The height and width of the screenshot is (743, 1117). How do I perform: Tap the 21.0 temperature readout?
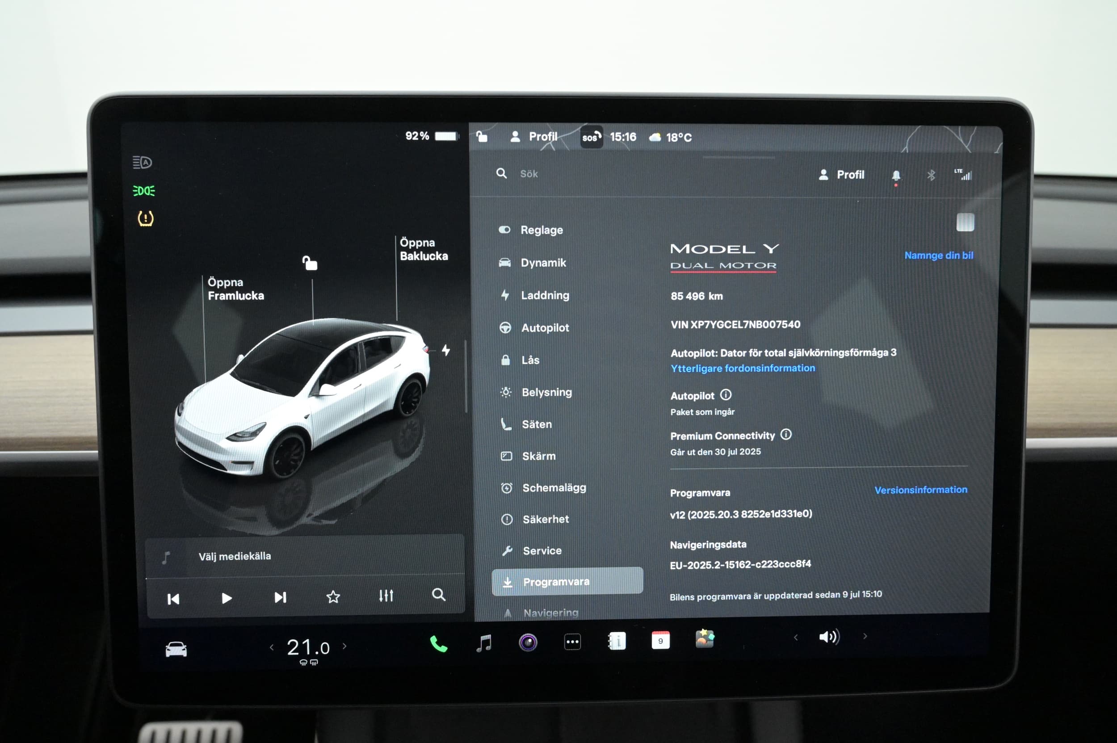(x=308, y=647)
